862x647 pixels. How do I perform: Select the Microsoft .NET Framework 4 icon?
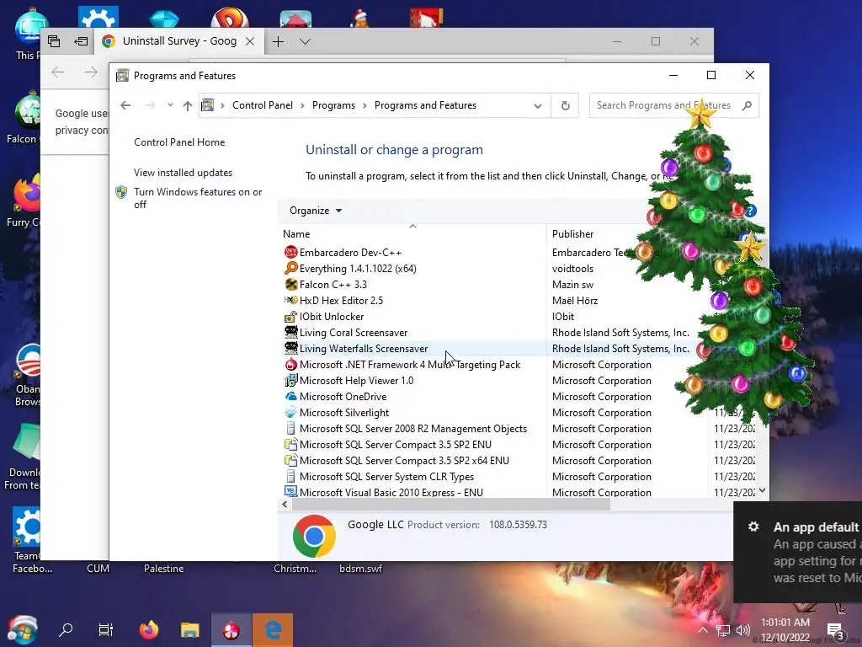[290, 364]
